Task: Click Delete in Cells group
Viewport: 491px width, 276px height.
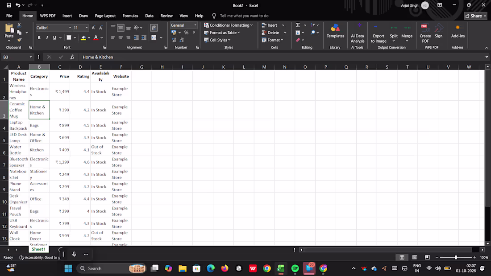Action: click(x=270, y=33)
